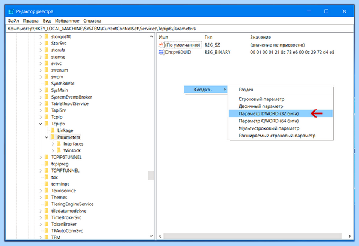Open the Правка menu

pos(31,21)
